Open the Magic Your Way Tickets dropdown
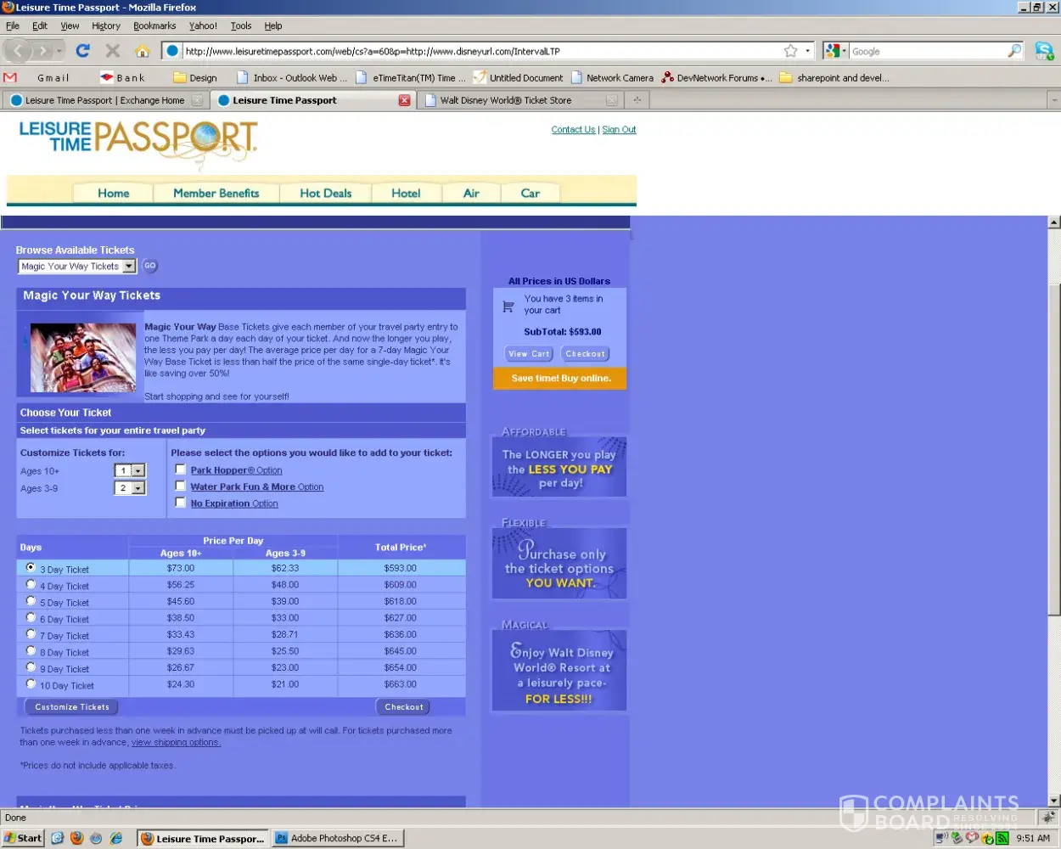This screenshot has width=1061, height=849. tap(129, 267)
